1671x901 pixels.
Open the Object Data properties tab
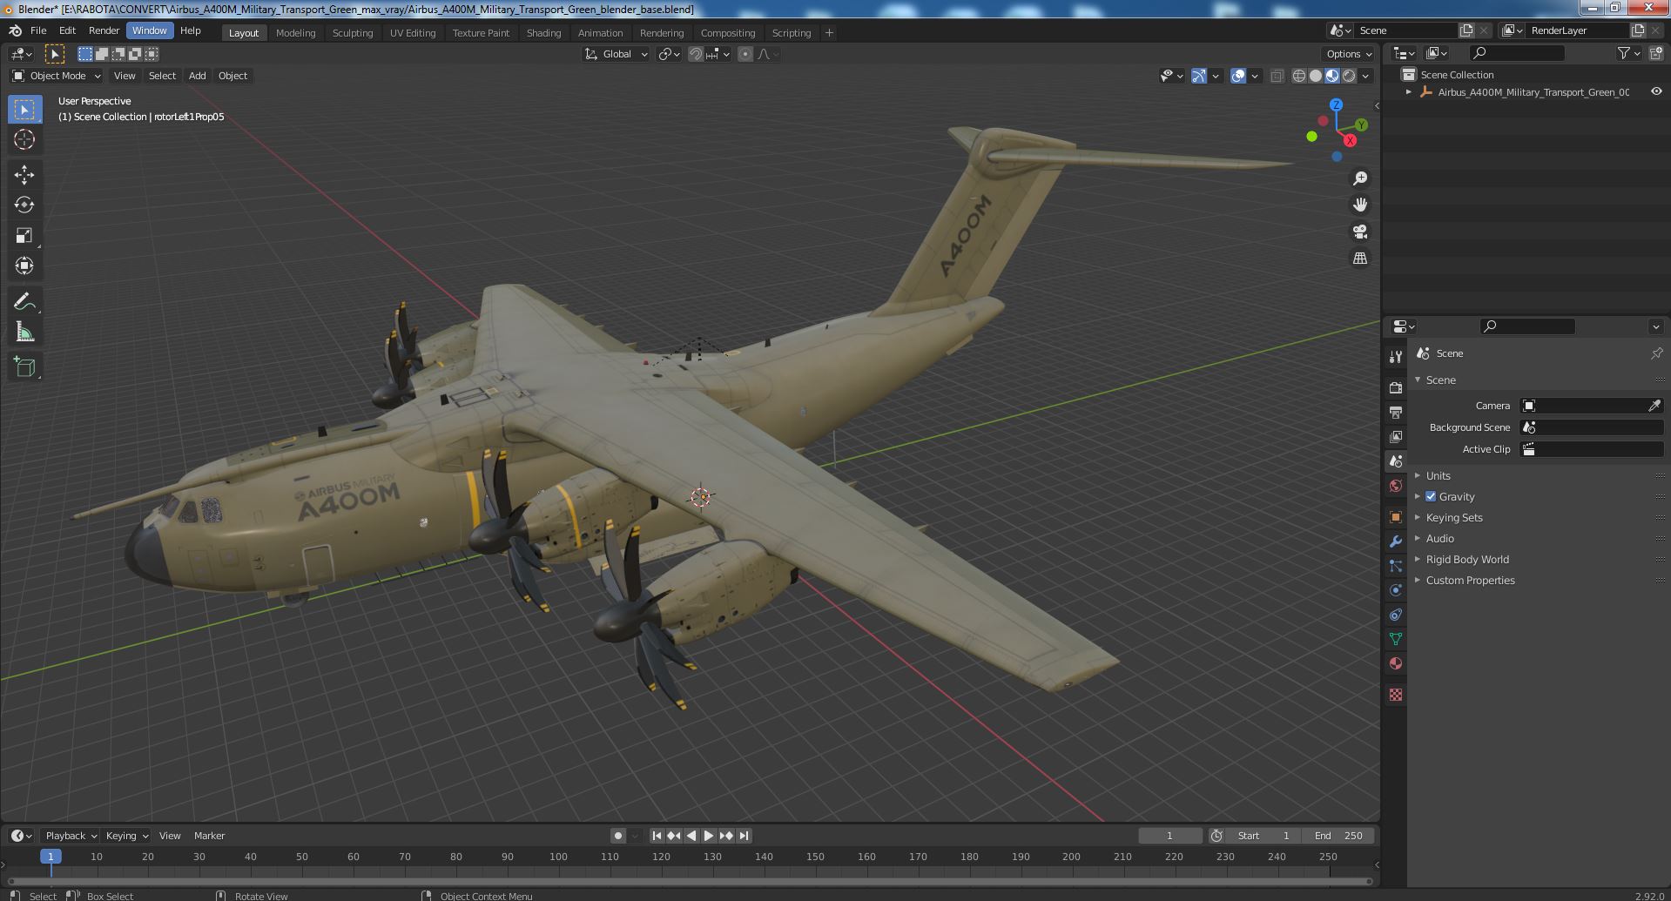pyautogui.click(x=1396, y=639)
